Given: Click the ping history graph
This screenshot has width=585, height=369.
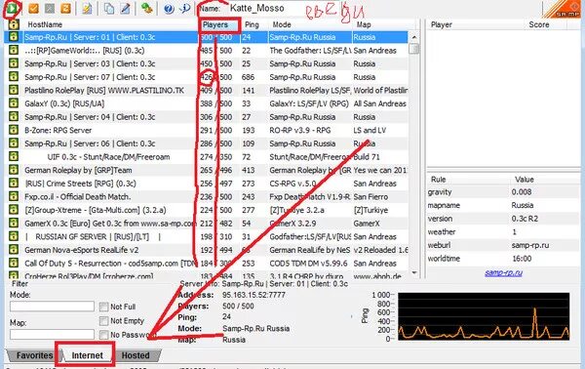Looking at the screenshot, I should click(x=484, y=316).
